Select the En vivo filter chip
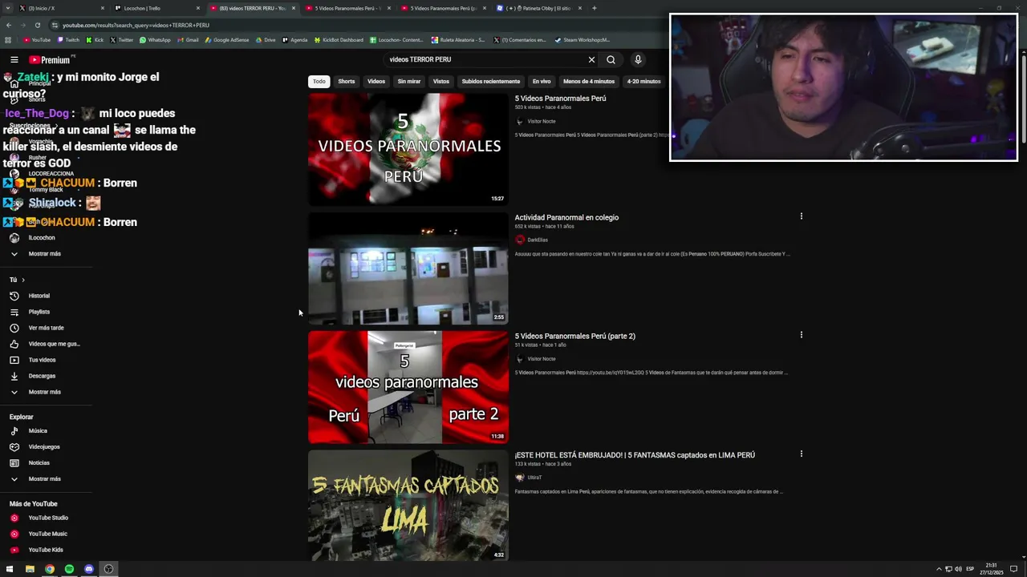 click(x=542, y=81)
